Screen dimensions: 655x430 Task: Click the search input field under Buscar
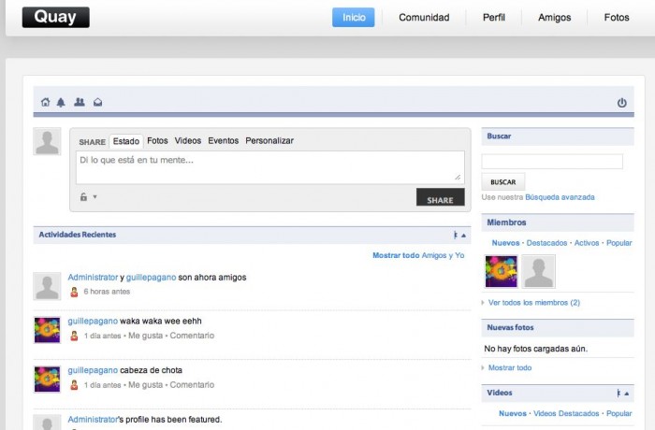pos(552,161)
